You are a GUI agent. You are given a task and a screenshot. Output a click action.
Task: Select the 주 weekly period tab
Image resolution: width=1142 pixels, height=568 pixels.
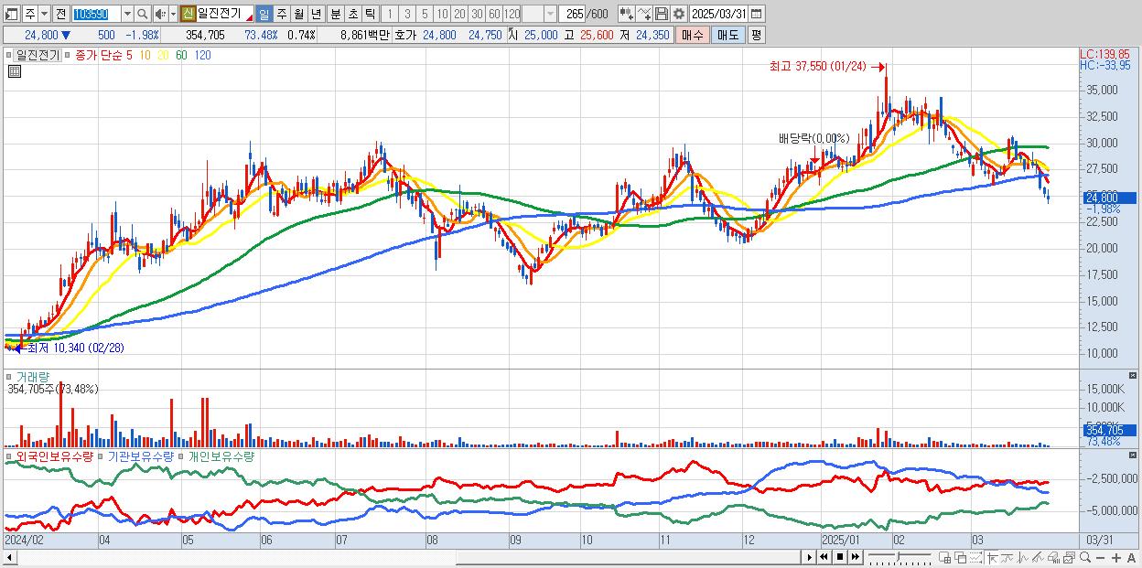pos(281,14)
